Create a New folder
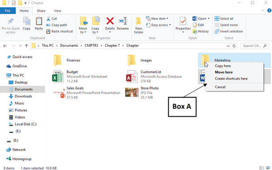The image size is (272, 170). point(139,25)
